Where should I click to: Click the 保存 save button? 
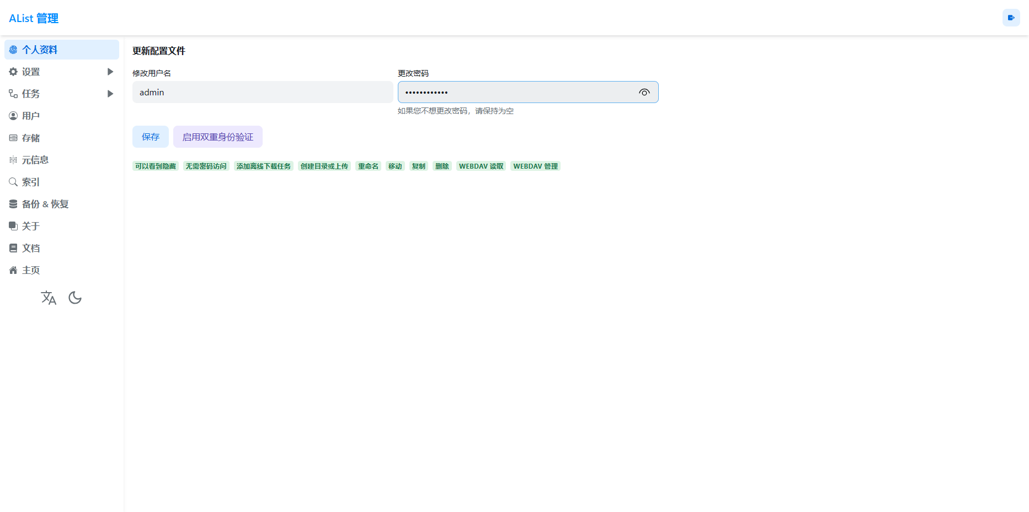(150, 137)
